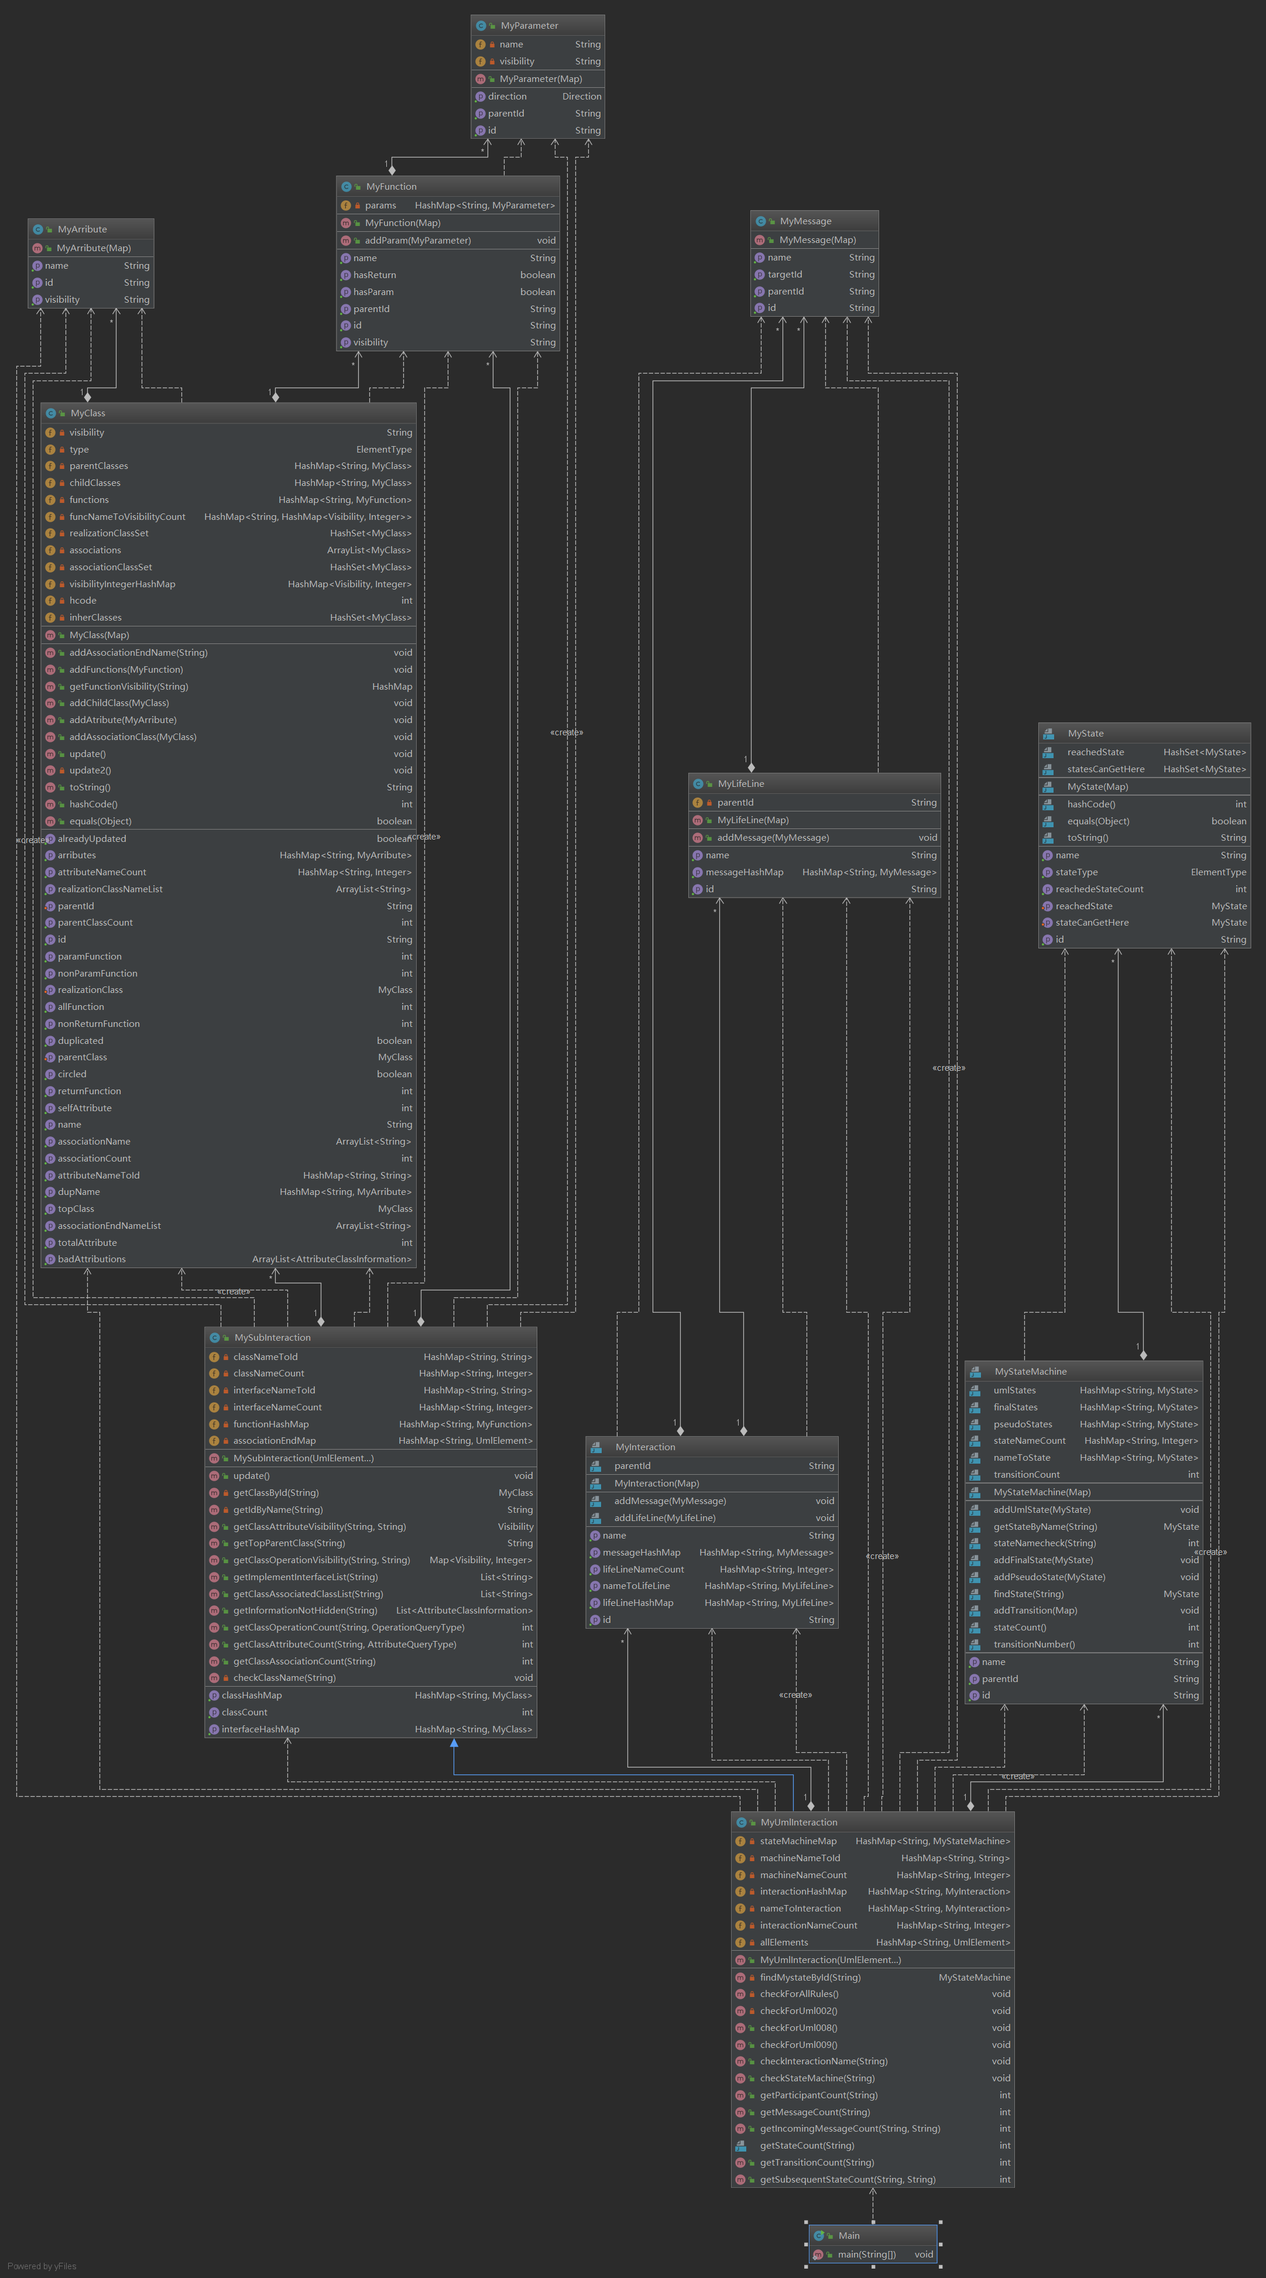
Task: Click the MyParameter class icon
Action: pos(482,26)
